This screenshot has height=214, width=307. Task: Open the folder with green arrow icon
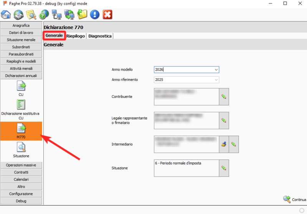tap(82, 15)
